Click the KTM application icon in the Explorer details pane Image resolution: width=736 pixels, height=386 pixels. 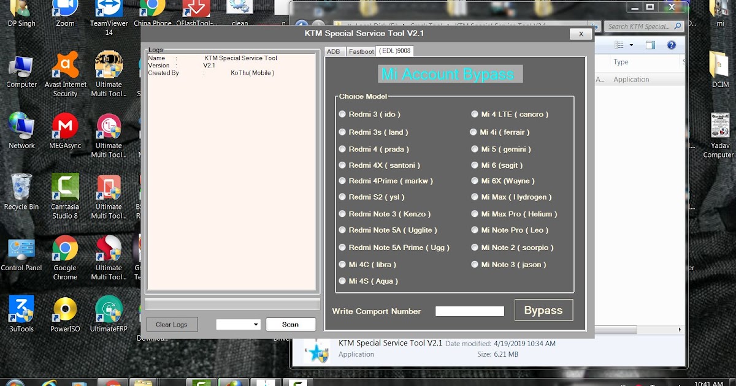click(x=317, y=351)
